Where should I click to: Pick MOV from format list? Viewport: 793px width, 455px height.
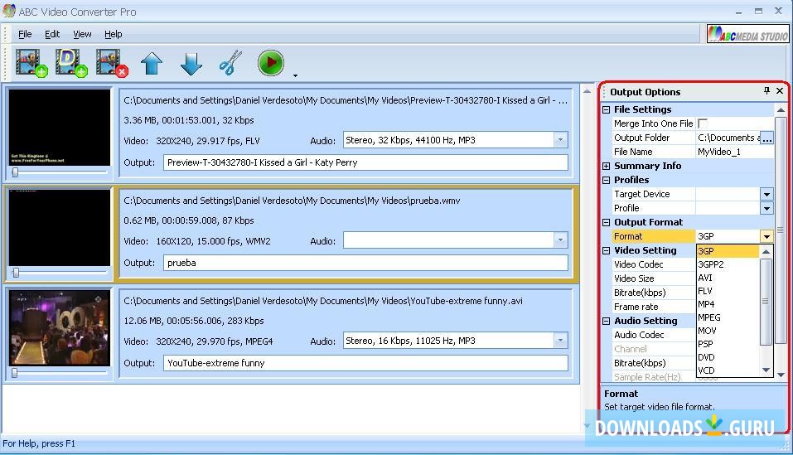728,330
